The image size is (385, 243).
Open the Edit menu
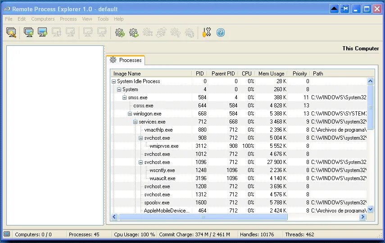tap(22, 19)
